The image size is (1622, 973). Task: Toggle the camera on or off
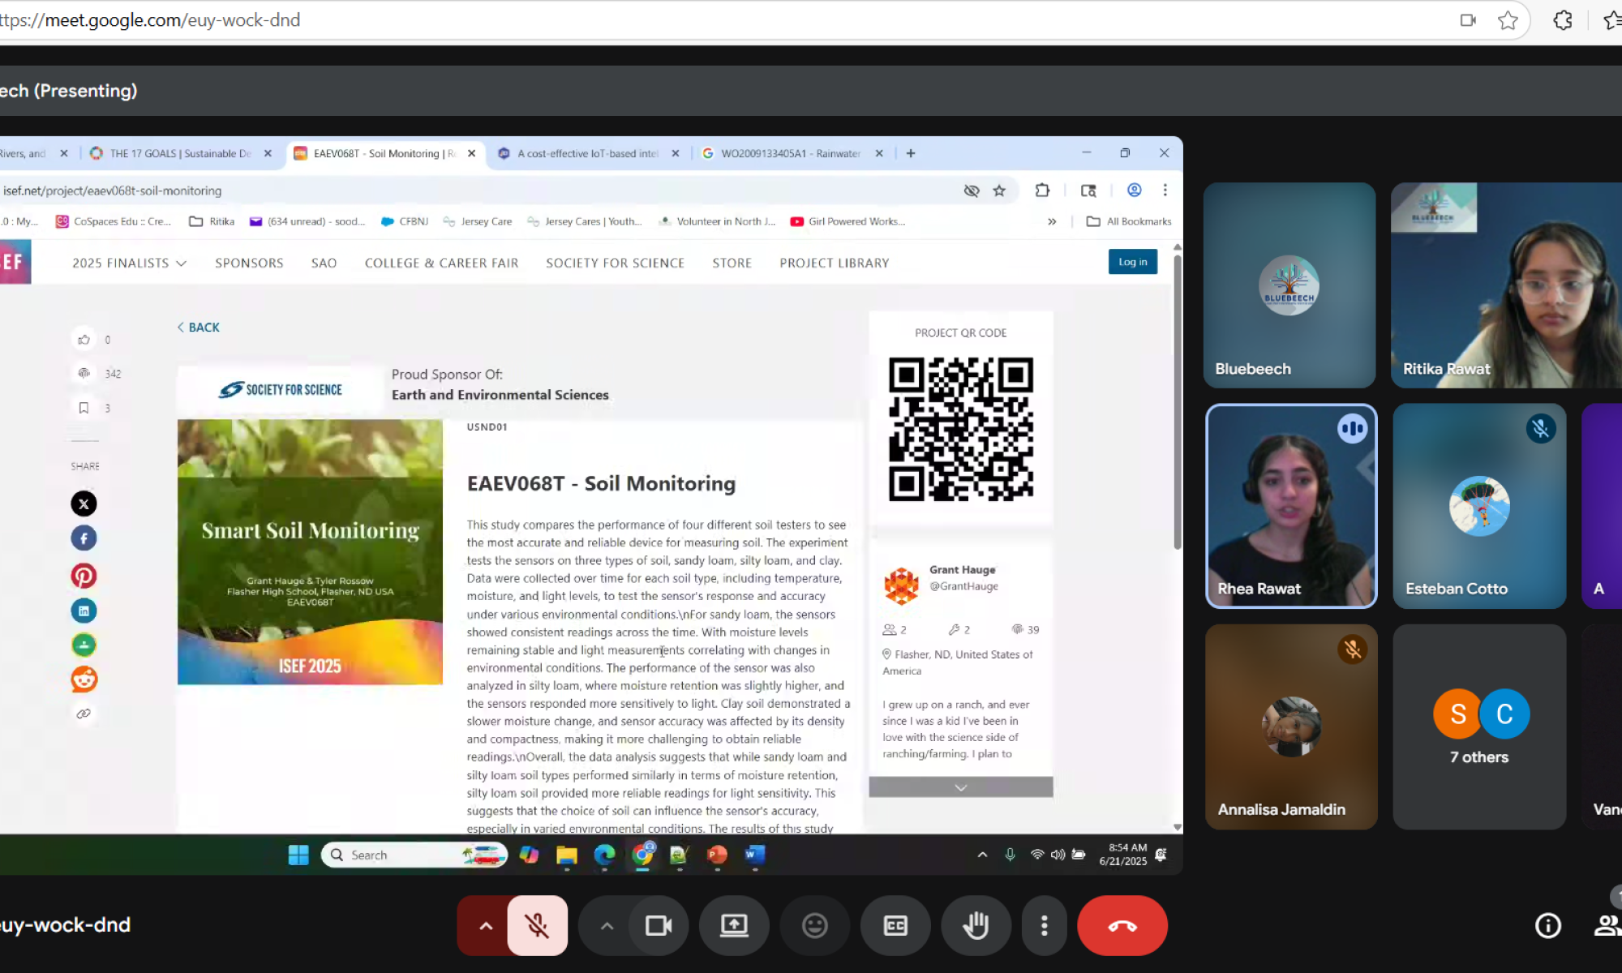tap(659, 925)
